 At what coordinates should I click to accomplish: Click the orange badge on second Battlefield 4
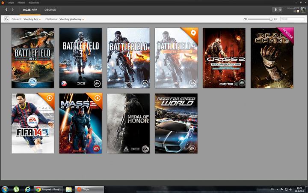click(193, 32)
